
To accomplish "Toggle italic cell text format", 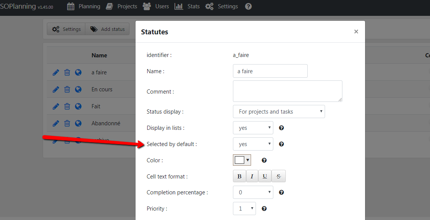I will coord(252,176).
